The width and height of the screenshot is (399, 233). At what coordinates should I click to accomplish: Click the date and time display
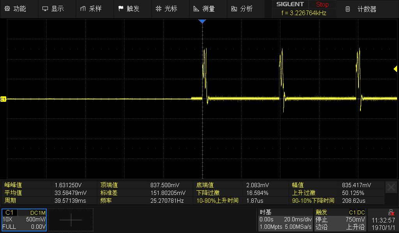pyautogui.click(x=383, y=224)
